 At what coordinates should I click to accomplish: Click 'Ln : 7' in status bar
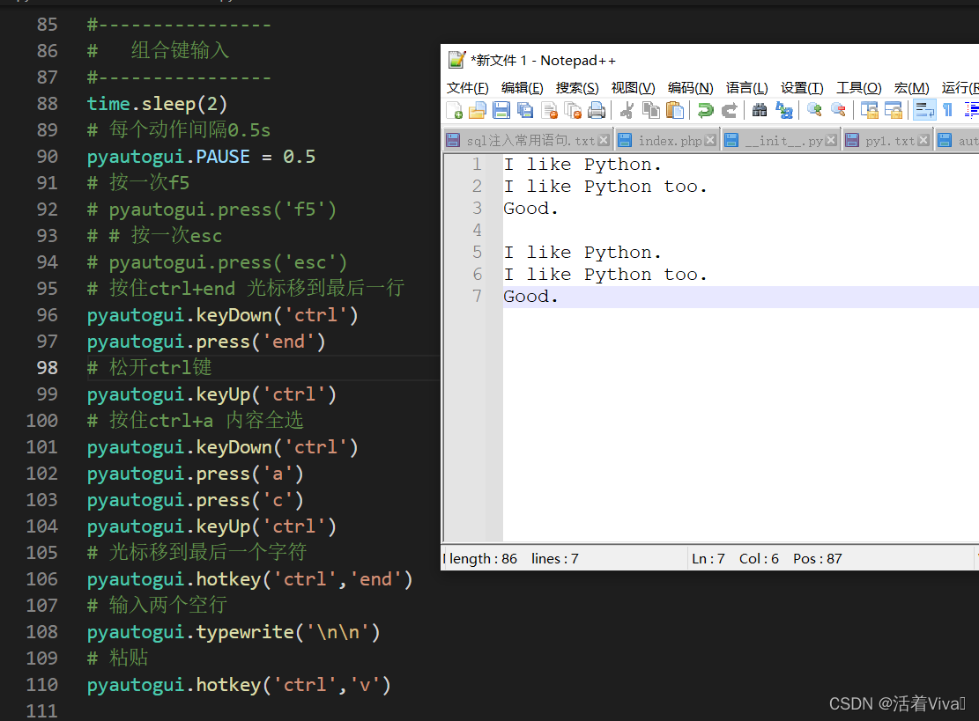pos(708,559)
